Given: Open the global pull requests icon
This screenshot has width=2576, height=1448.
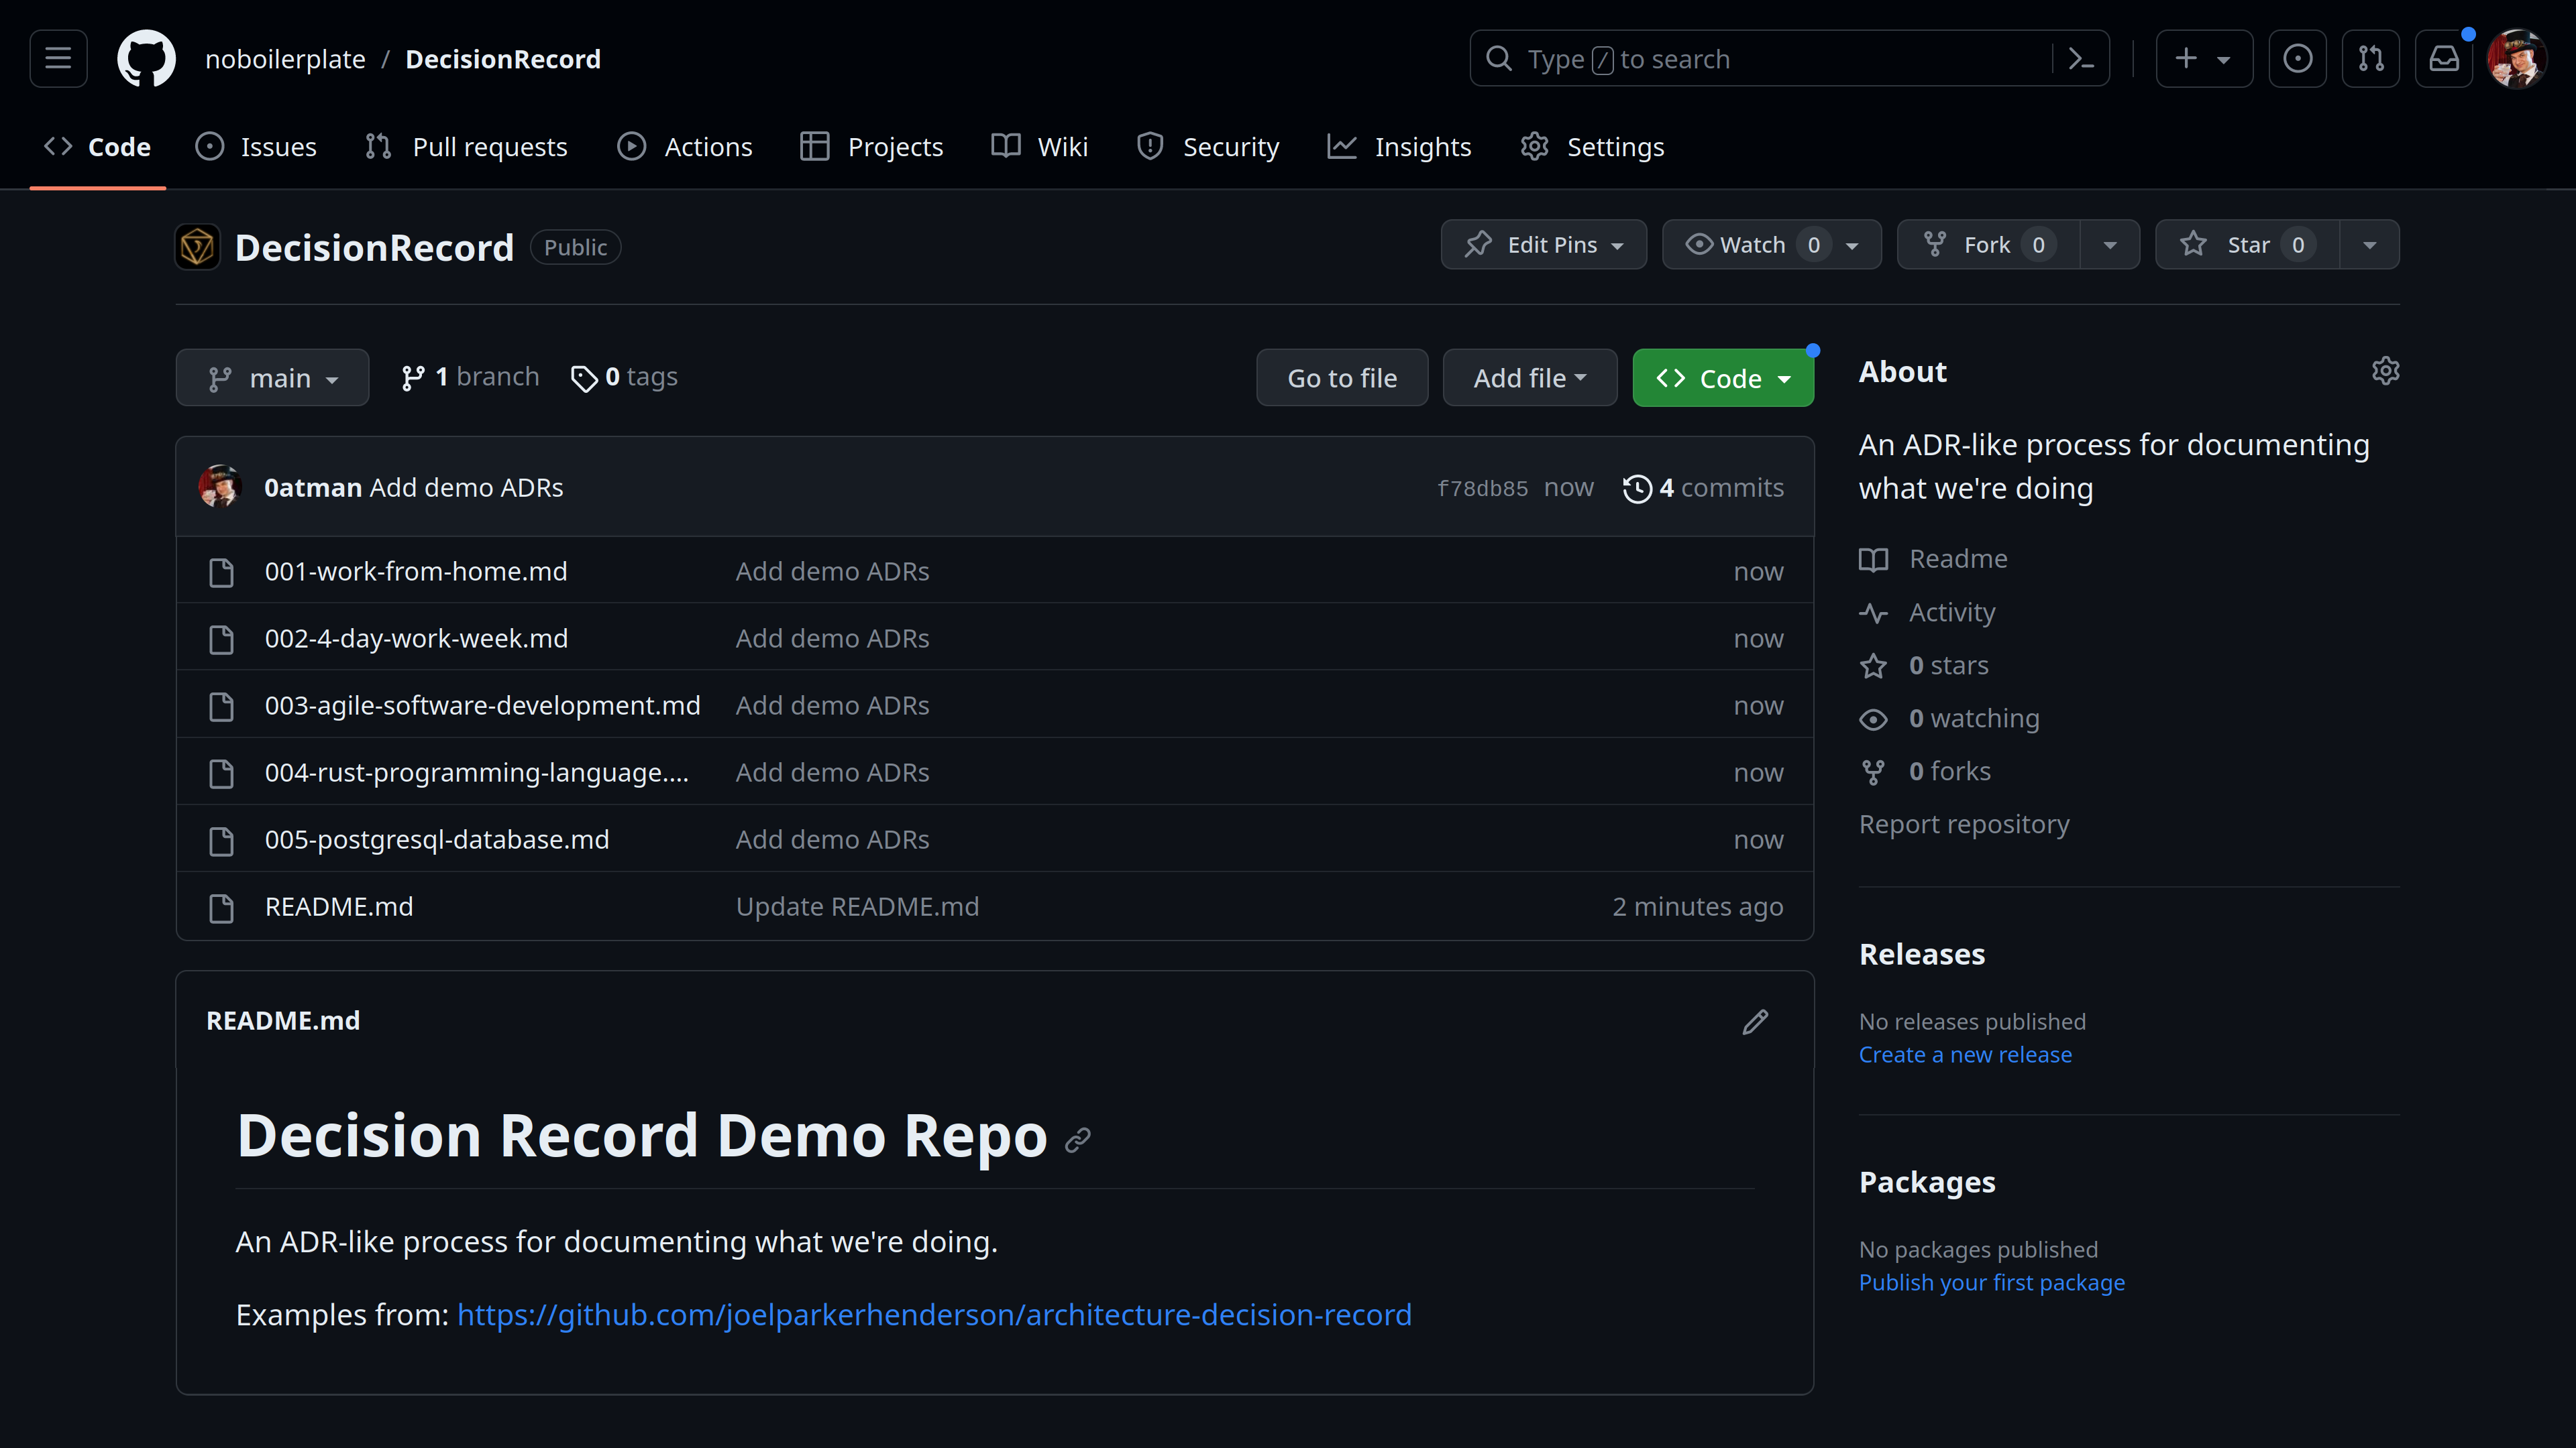Looking at the screenshot, I should coord(2371,59).
